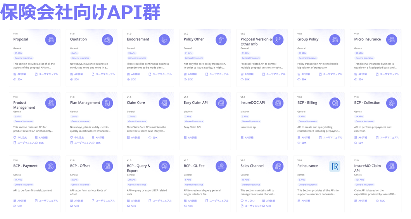Click 申し込む in Product Management card

click(20, 137)
